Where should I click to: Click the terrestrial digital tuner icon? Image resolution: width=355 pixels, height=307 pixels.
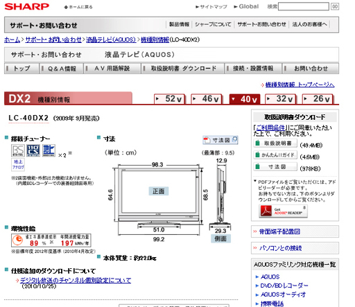pyautogui.click(x=49, y=150)
